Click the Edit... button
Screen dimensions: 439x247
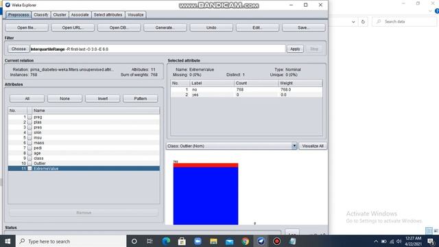(258, 27)
